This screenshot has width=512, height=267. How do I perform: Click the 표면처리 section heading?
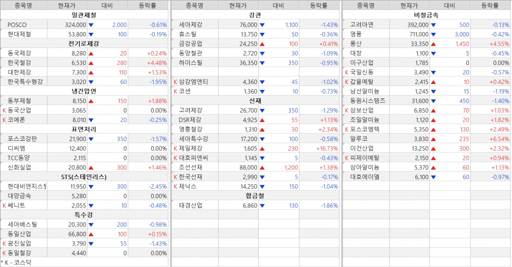[84, 129]
